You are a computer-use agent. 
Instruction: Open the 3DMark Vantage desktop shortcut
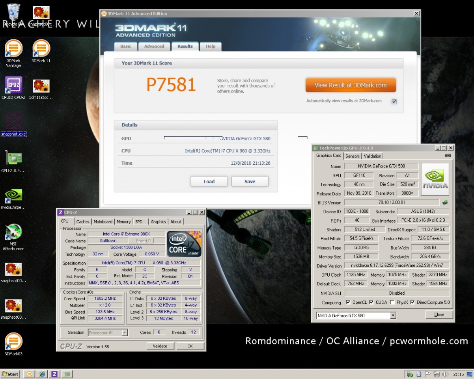click(x=13, y=49)
